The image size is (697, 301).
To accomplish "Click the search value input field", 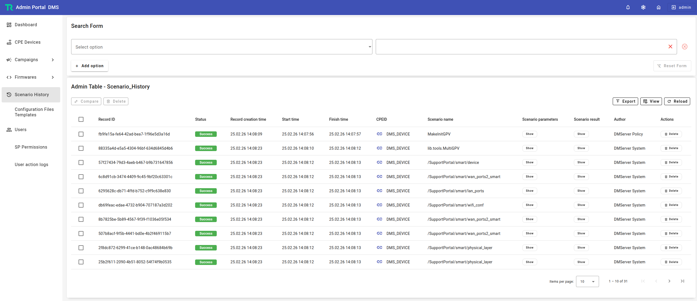I will pyautogui.click(x=521, y=47).
